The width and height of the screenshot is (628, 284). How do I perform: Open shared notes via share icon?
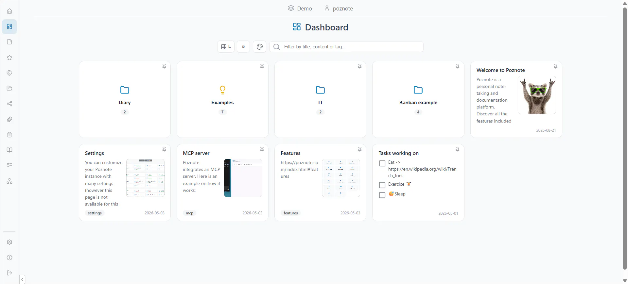point(9,104)
